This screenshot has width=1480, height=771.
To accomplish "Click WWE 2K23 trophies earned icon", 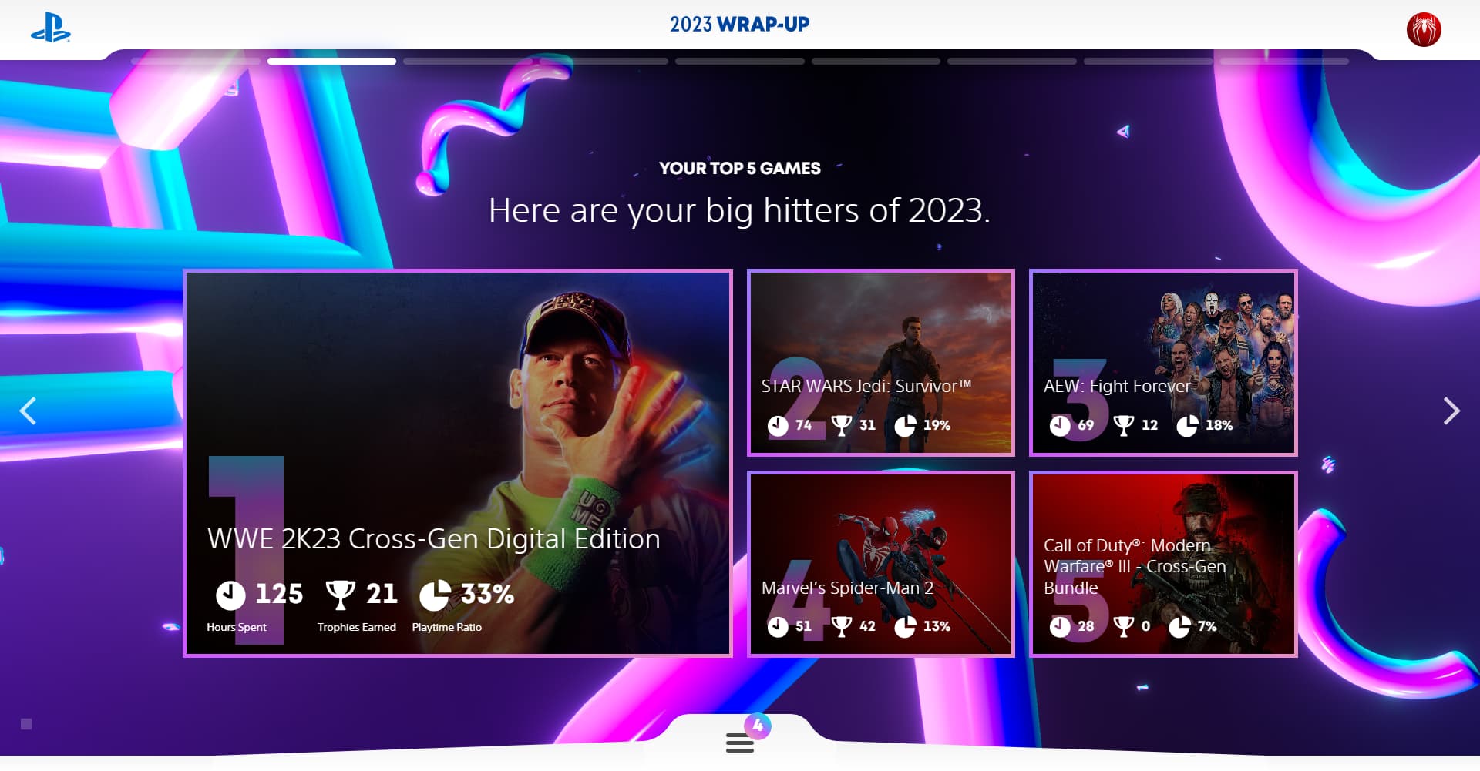I will coord(340,595).
